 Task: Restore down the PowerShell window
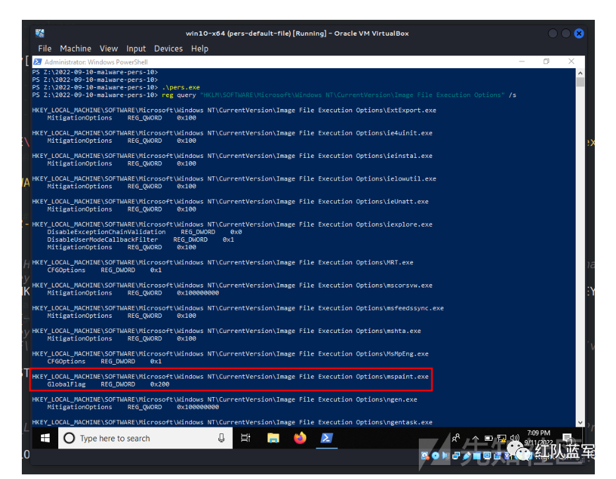tap(546, 61)
